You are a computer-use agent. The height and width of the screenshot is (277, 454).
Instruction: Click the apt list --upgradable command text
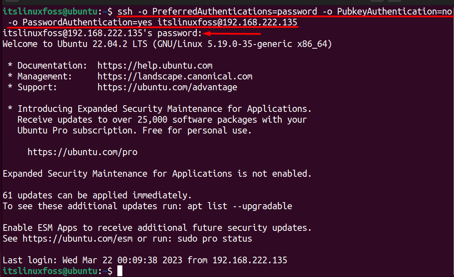pos(240,206)
